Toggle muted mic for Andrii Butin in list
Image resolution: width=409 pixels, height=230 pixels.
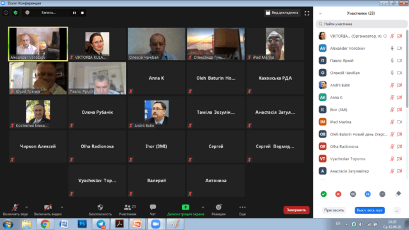[392, 85]
